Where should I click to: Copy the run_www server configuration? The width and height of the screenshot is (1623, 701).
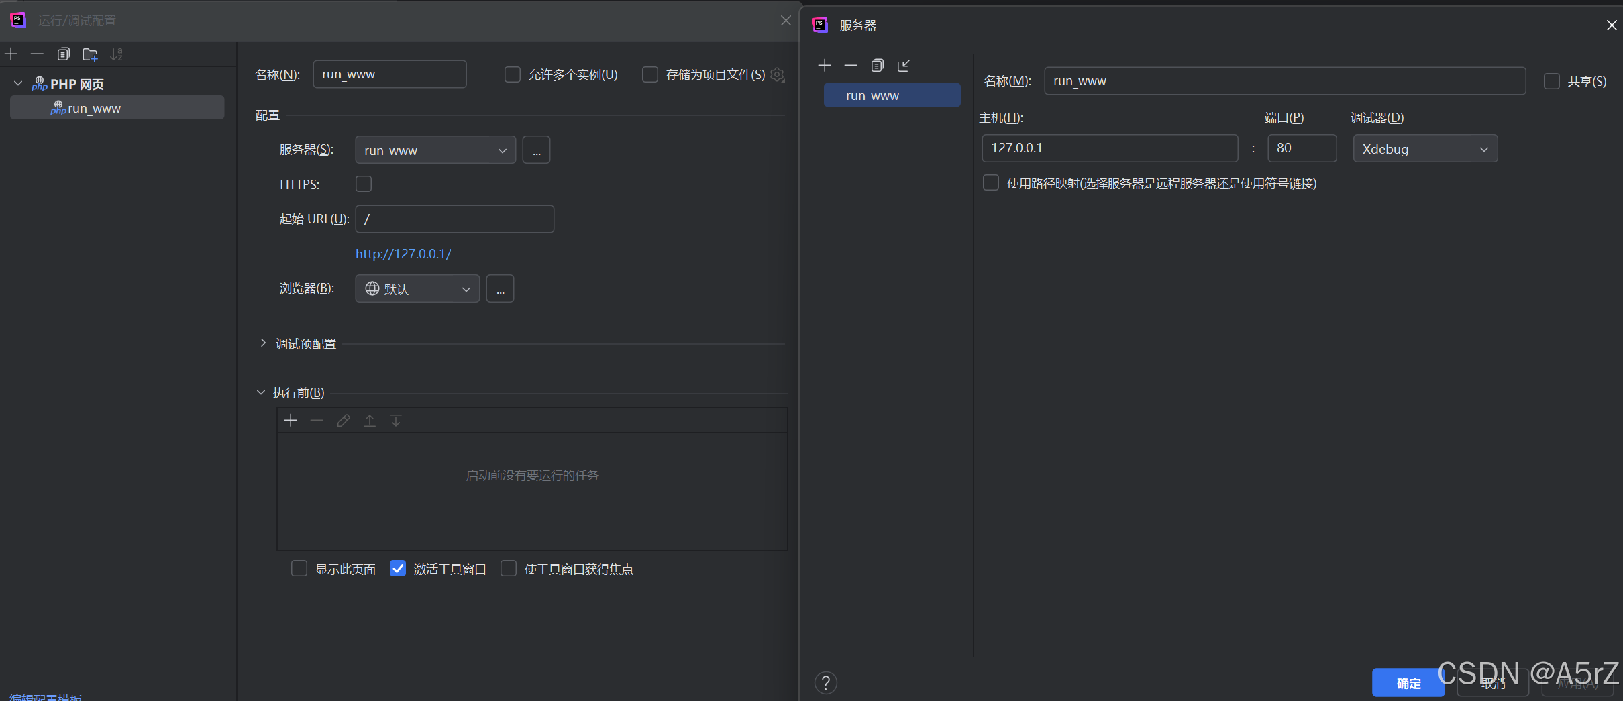point(878,65)
